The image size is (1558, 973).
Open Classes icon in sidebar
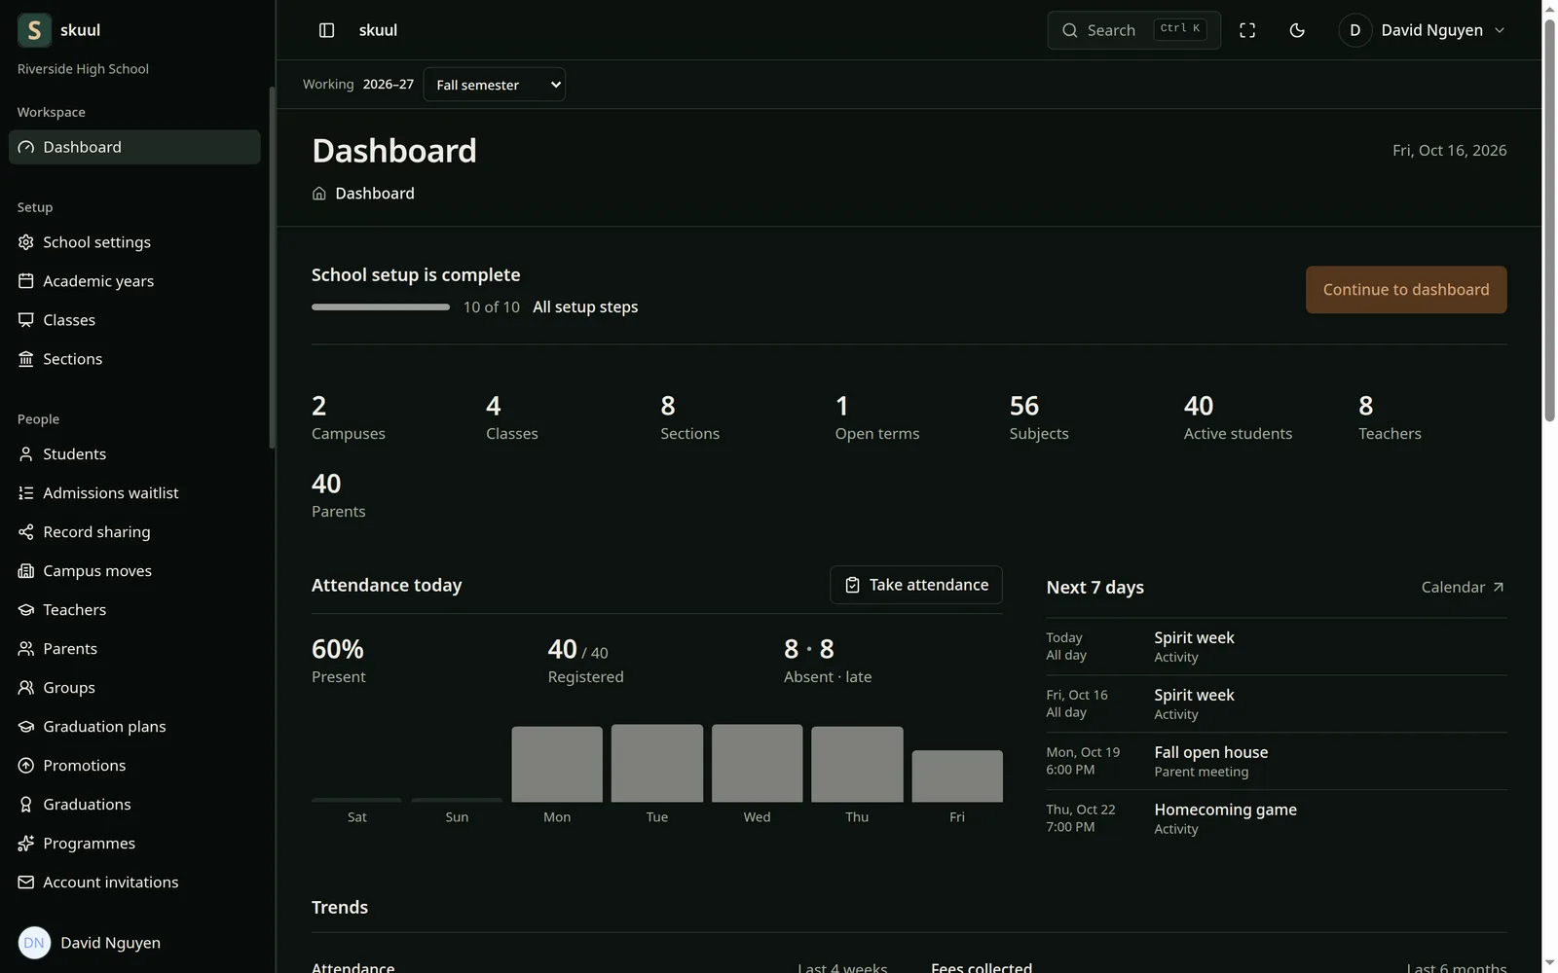point(26,320)
